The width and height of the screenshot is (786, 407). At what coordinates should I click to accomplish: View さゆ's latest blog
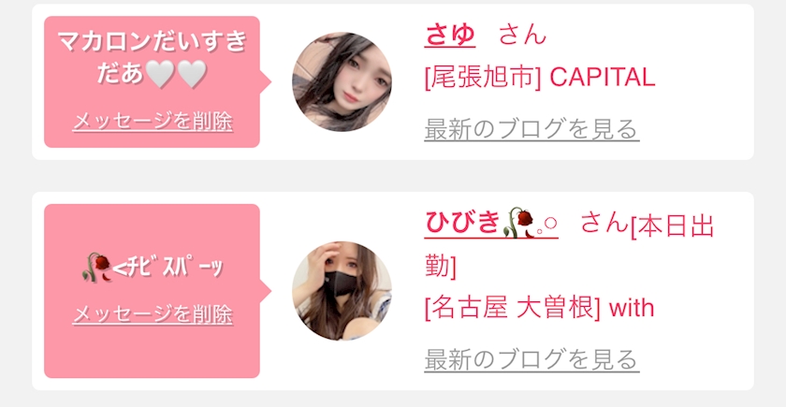point(531,129)
